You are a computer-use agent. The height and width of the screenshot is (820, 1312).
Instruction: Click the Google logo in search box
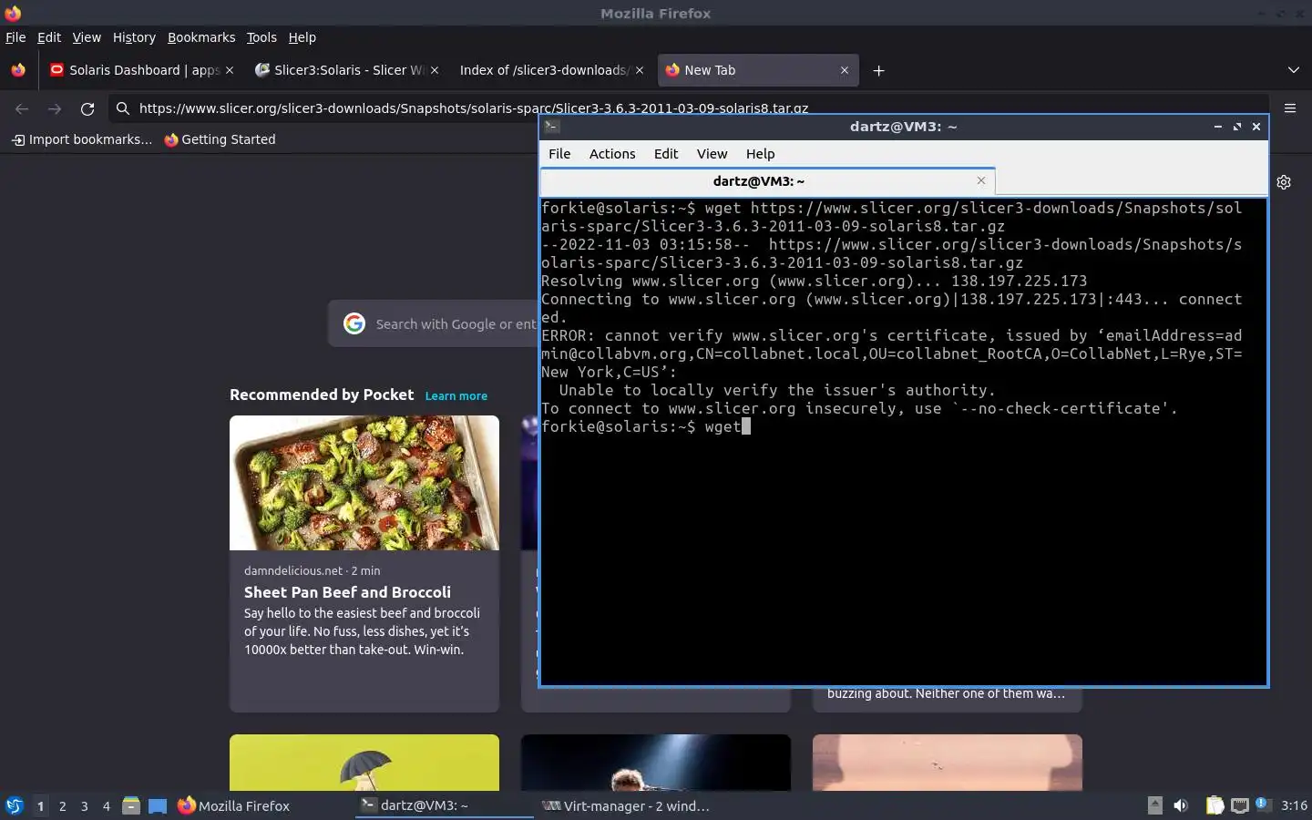coord(354,323)
